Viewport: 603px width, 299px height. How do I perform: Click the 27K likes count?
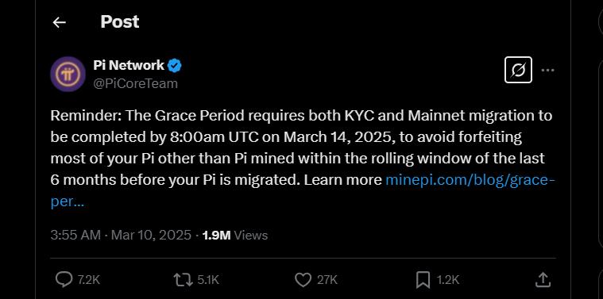[x=327, y=280]
